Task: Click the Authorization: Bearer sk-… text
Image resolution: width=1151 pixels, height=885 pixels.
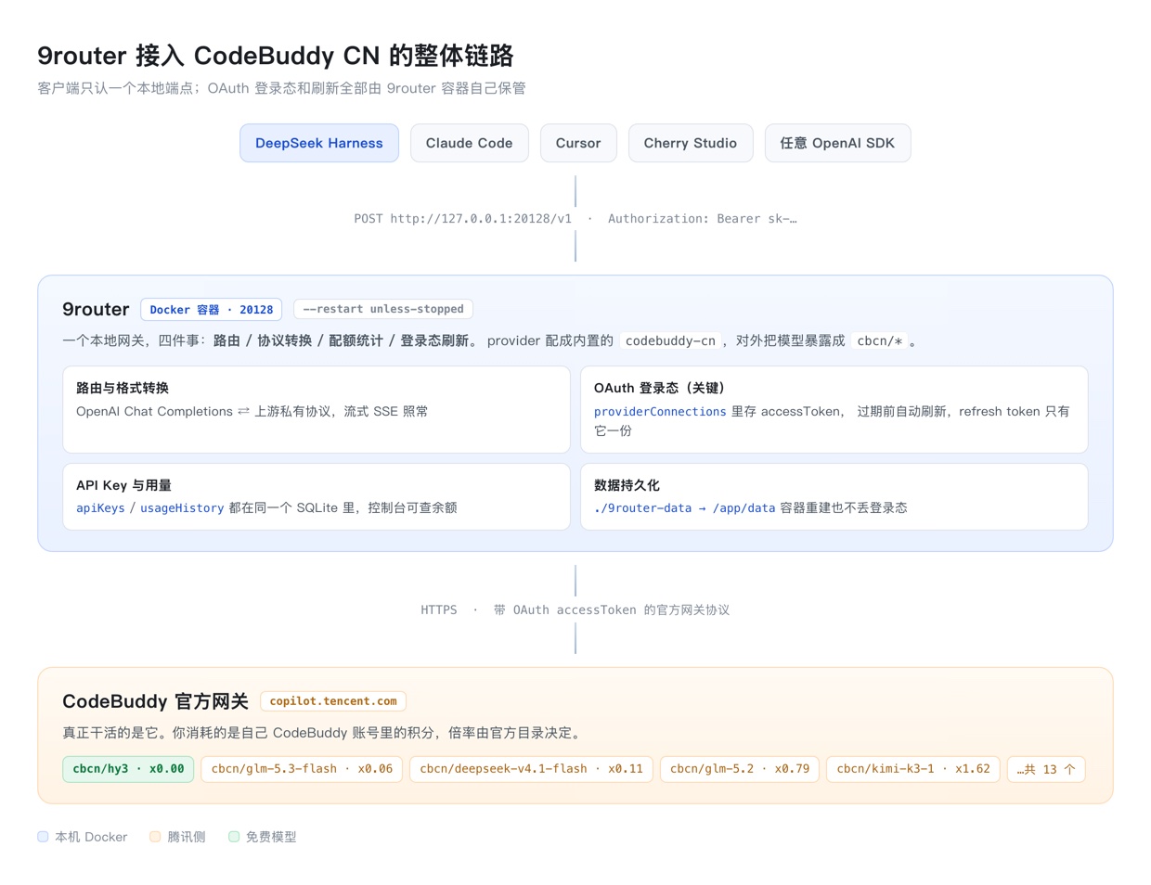Action: click(x=702, y=219)
